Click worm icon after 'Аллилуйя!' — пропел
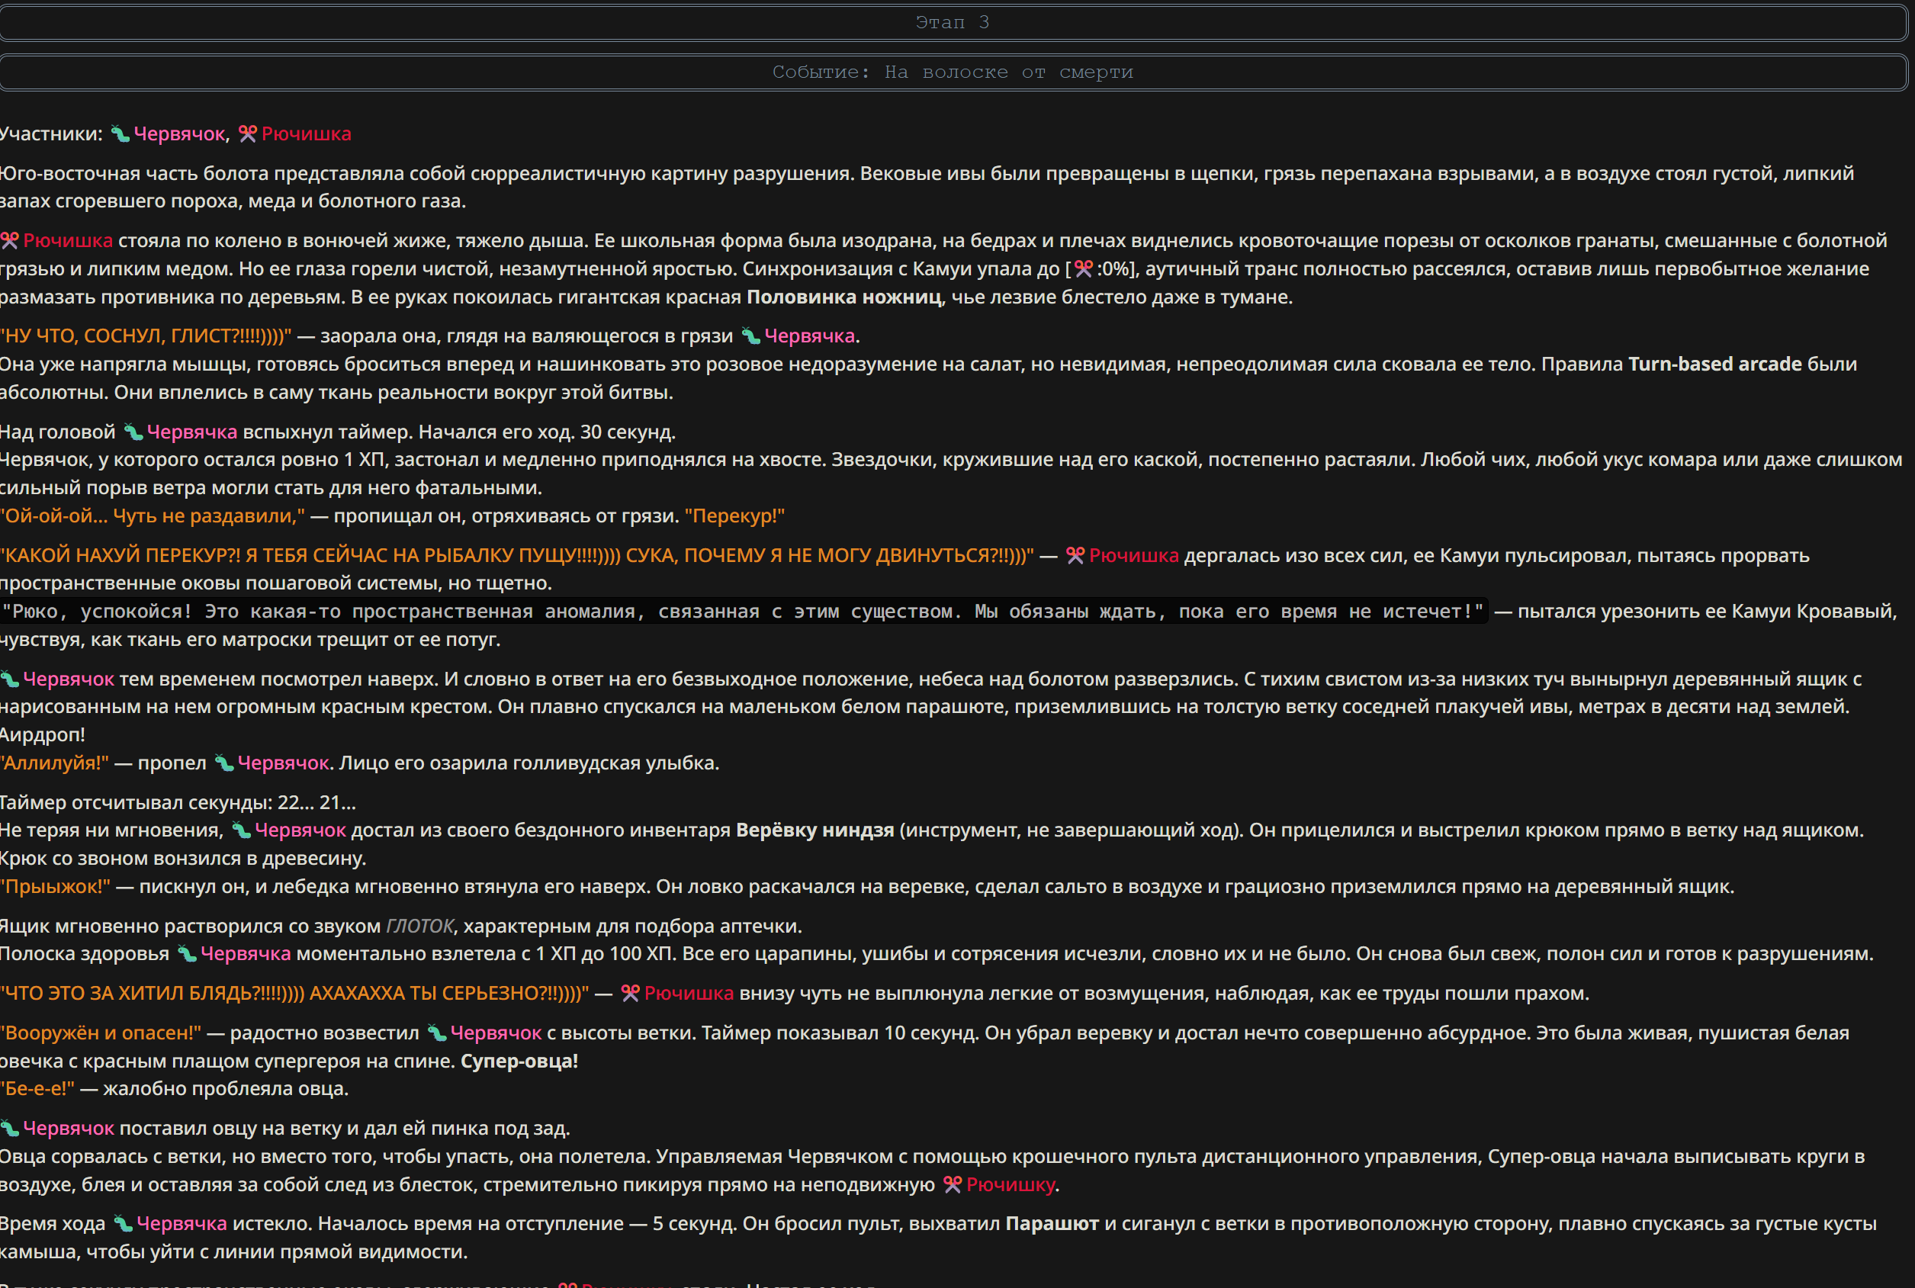This screenshot has width=1915, height=1288. click(224, 763)
